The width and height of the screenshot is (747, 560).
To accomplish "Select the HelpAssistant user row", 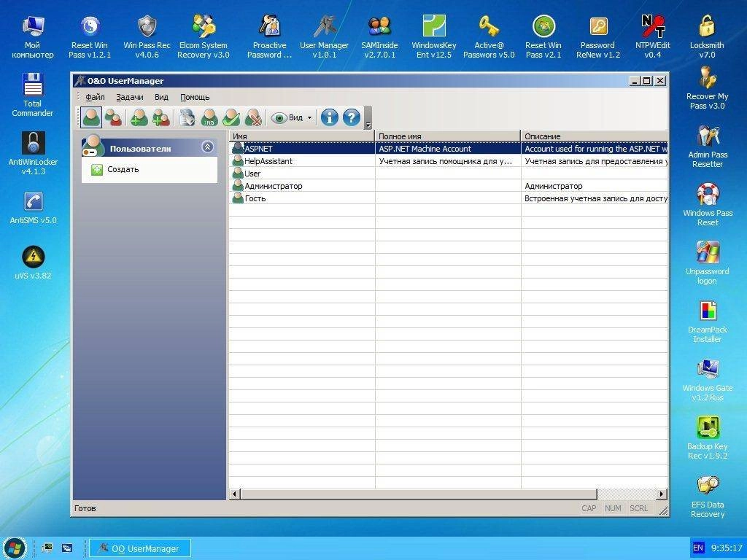I will [x=449, y=161].
